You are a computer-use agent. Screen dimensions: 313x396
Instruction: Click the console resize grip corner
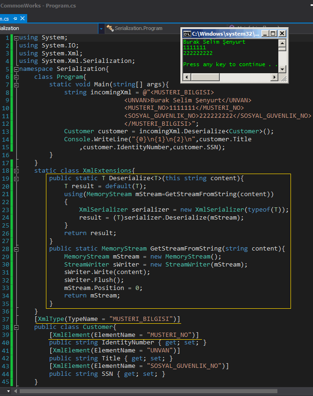[283, 78]
